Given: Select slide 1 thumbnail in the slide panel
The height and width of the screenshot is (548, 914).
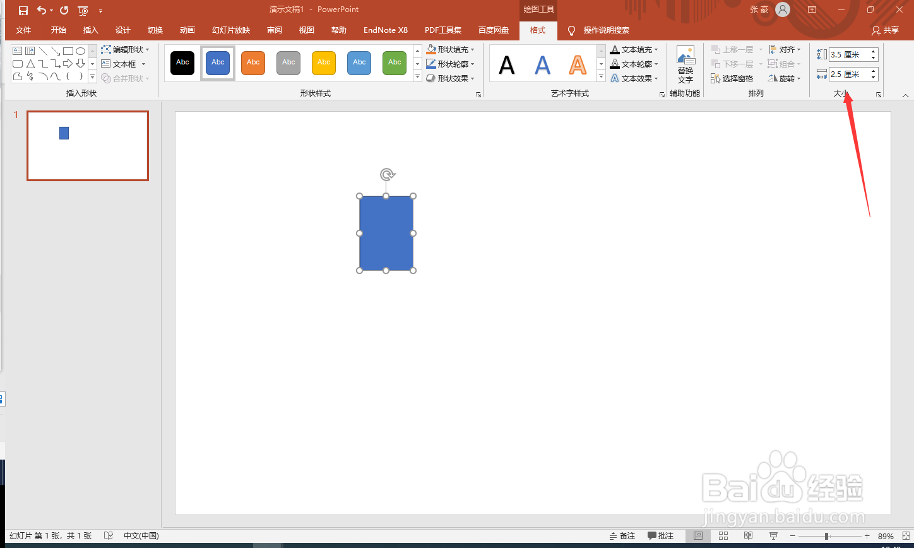Looking at the screenshot, I should [88, 146].
